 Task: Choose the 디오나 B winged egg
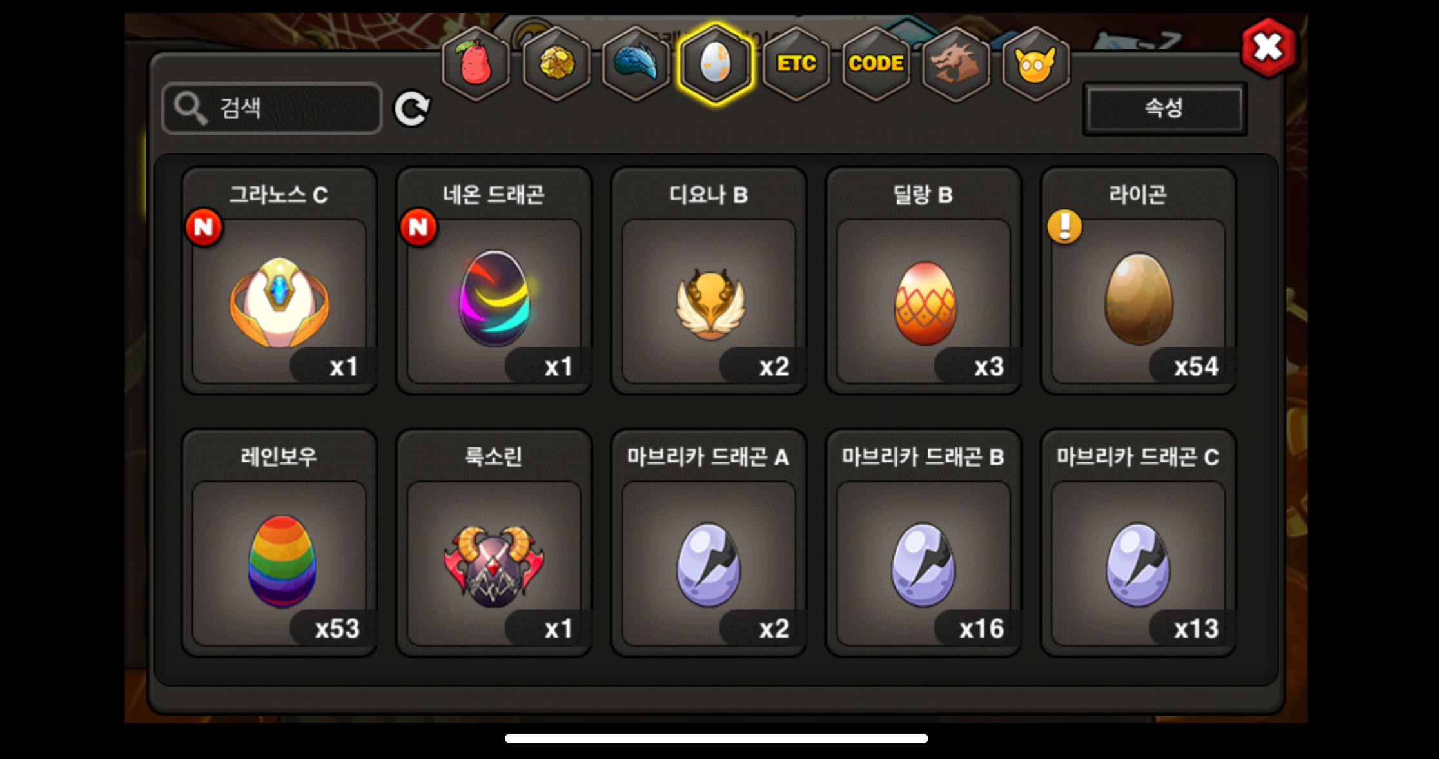[x=709, y=280]
